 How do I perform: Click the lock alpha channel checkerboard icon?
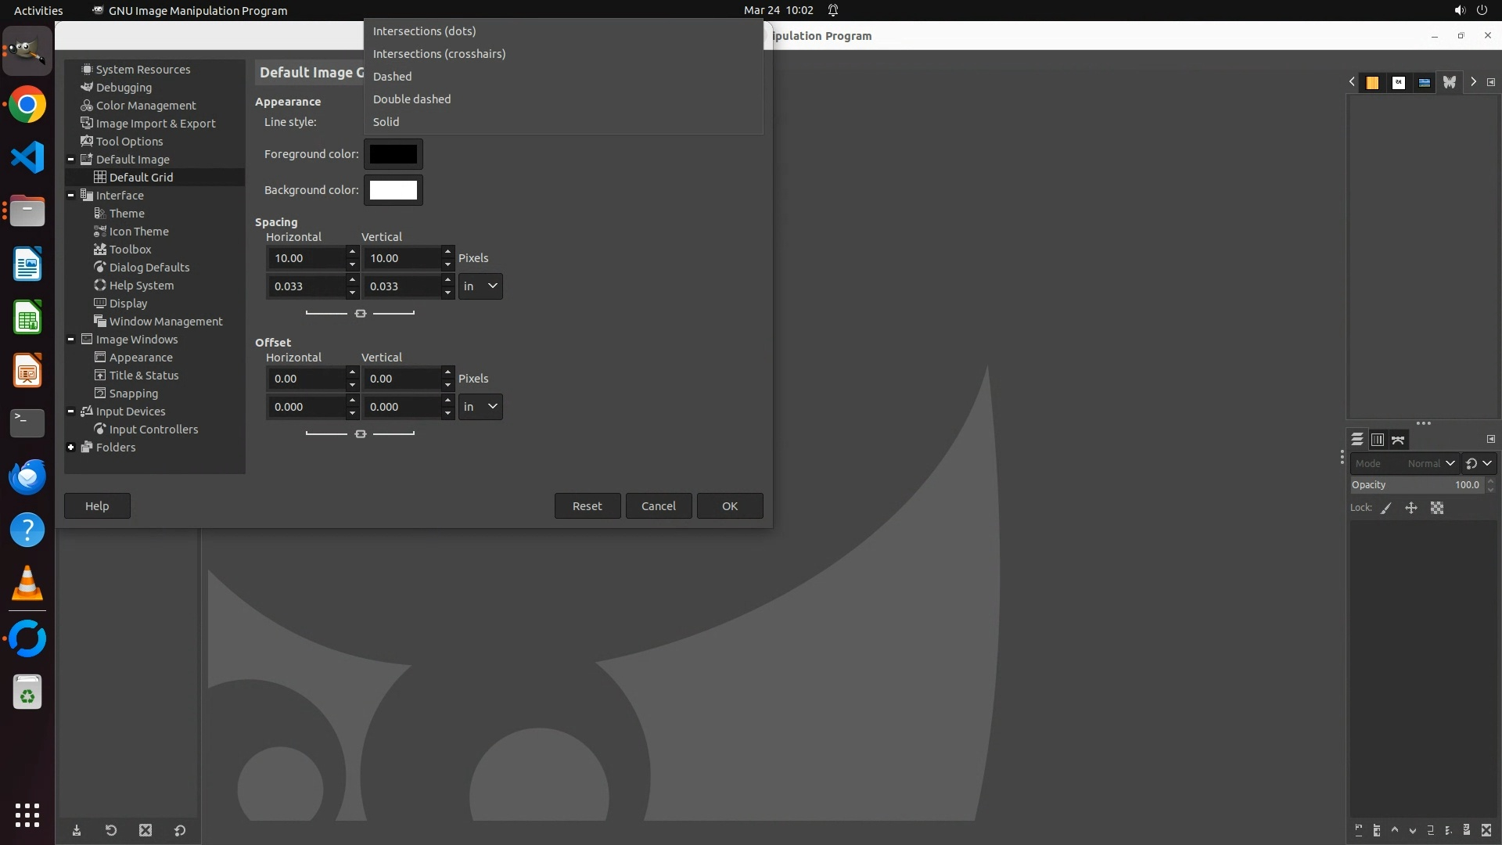pyautogui.click(x=1437, y=508)
